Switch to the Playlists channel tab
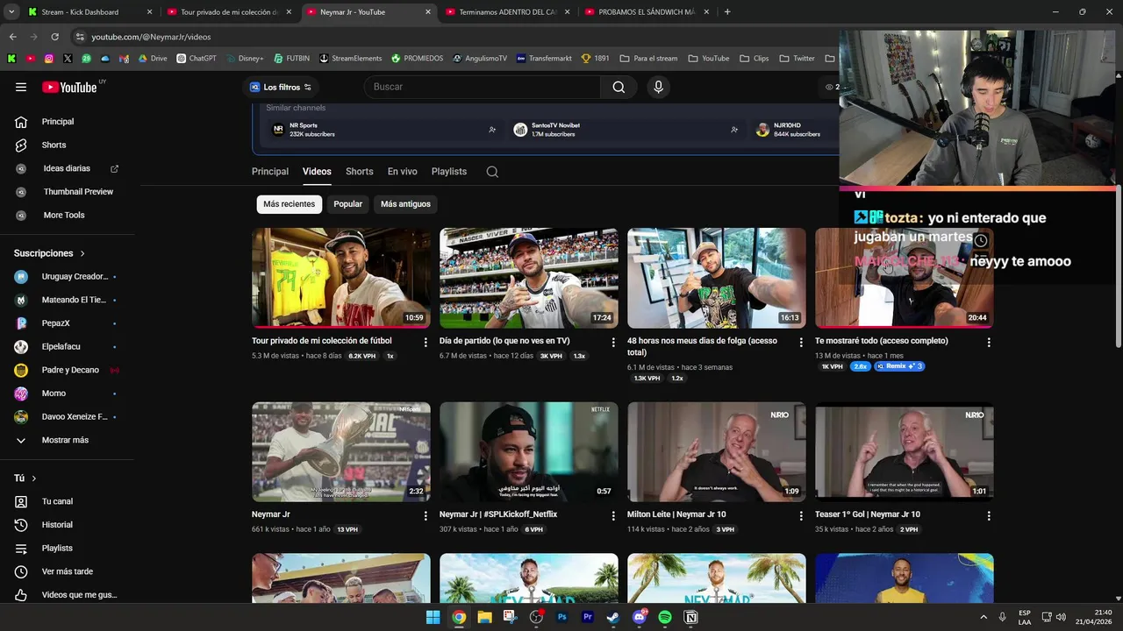1123x631 pixels. [x=449, y=172]
